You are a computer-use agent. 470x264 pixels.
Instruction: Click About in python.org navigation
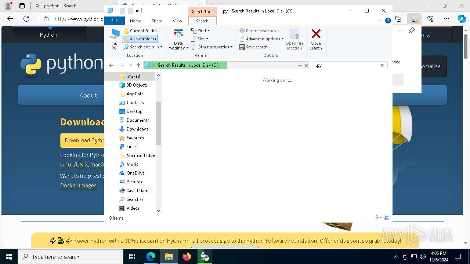88,95
